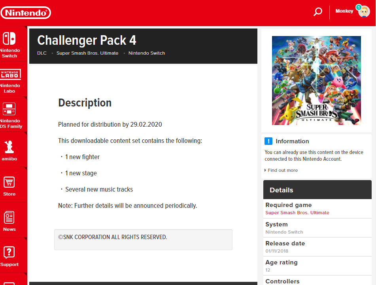The height and width of the screenshot is (285, 376).
Task: Click the 'You can already use this content' text
Action: click(x=314, y=156)
